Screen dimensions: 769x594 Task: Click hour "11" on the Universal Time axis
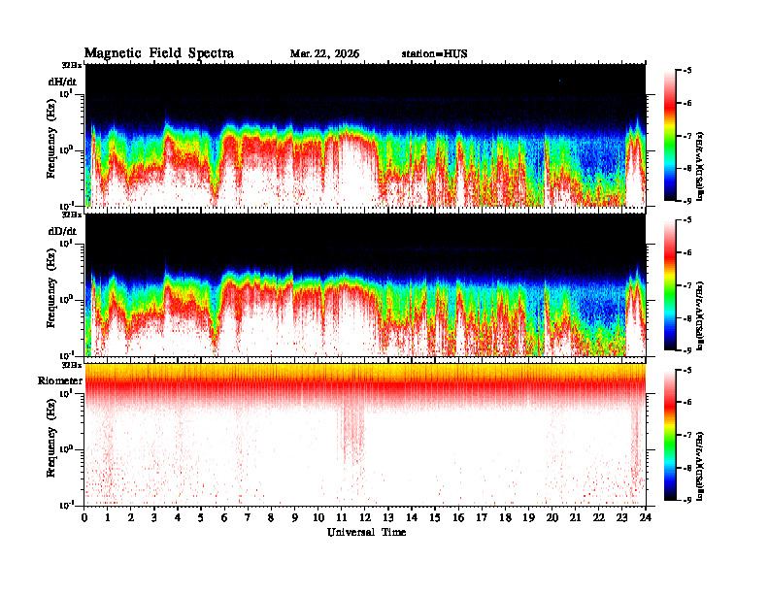click(342, 517)
